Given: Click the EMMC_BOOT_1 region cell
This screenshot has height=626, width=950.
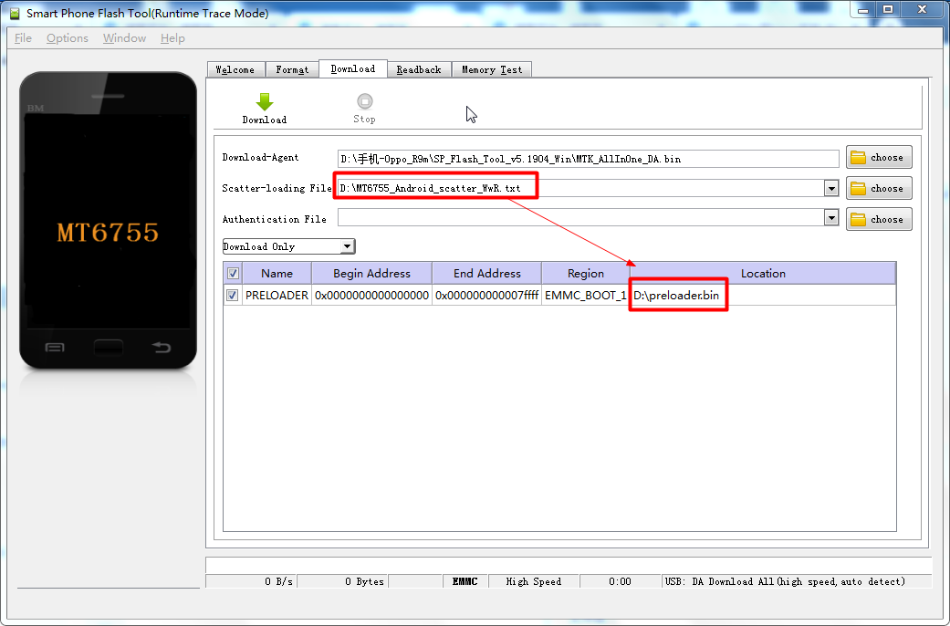Looking at the screenshot, I should (585, 295).
